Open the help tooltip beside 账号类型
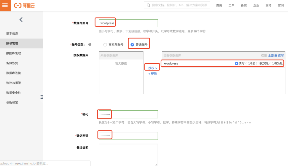The height and width of the screenshot is (166, 288). (90, 44)
